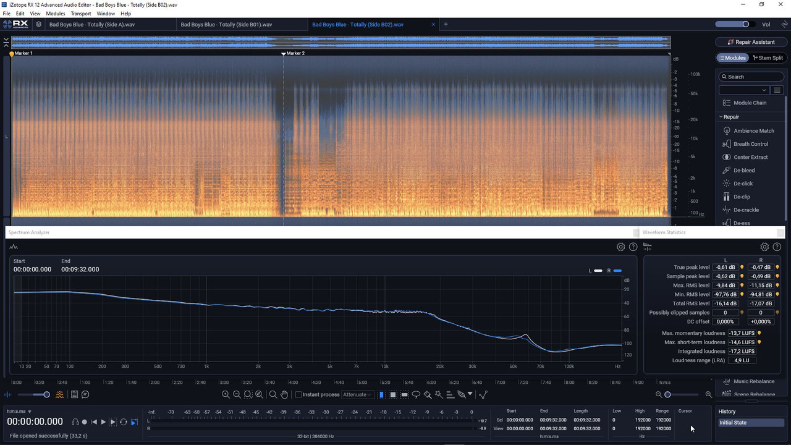The image size is (791, 445).
Task: Select the magic wand selection tool
Action: point(439,394)
